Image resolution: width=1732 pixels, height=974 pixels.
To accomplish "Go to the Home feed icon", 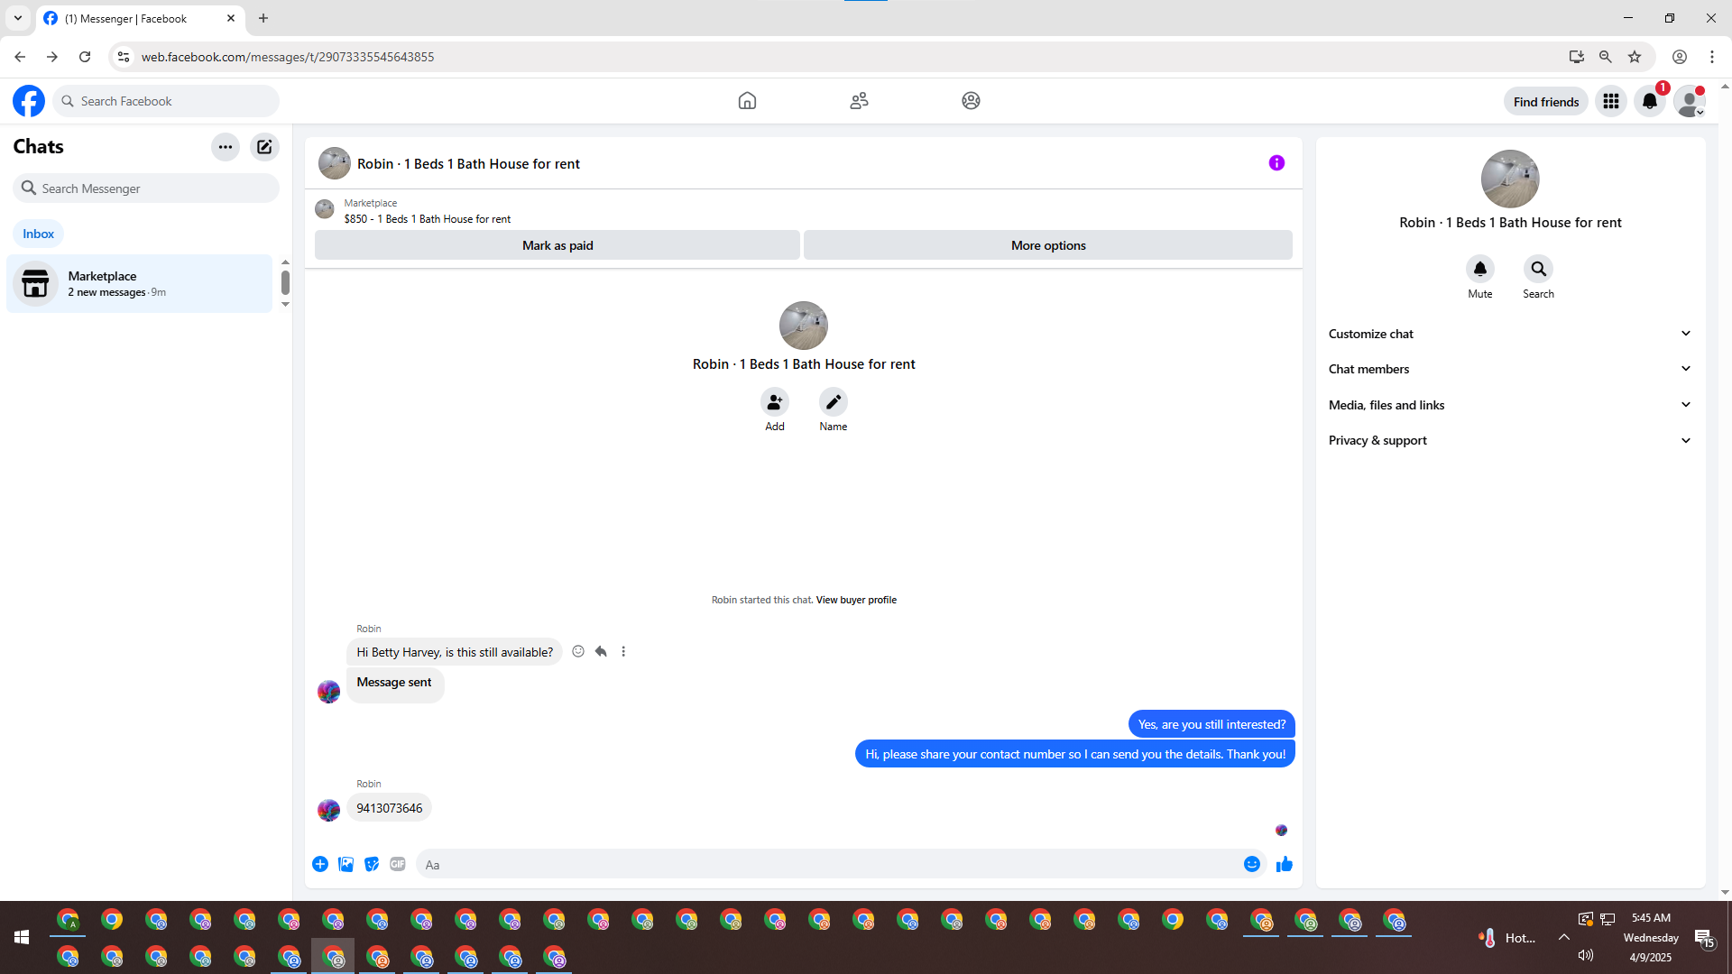I will [747, 101].
